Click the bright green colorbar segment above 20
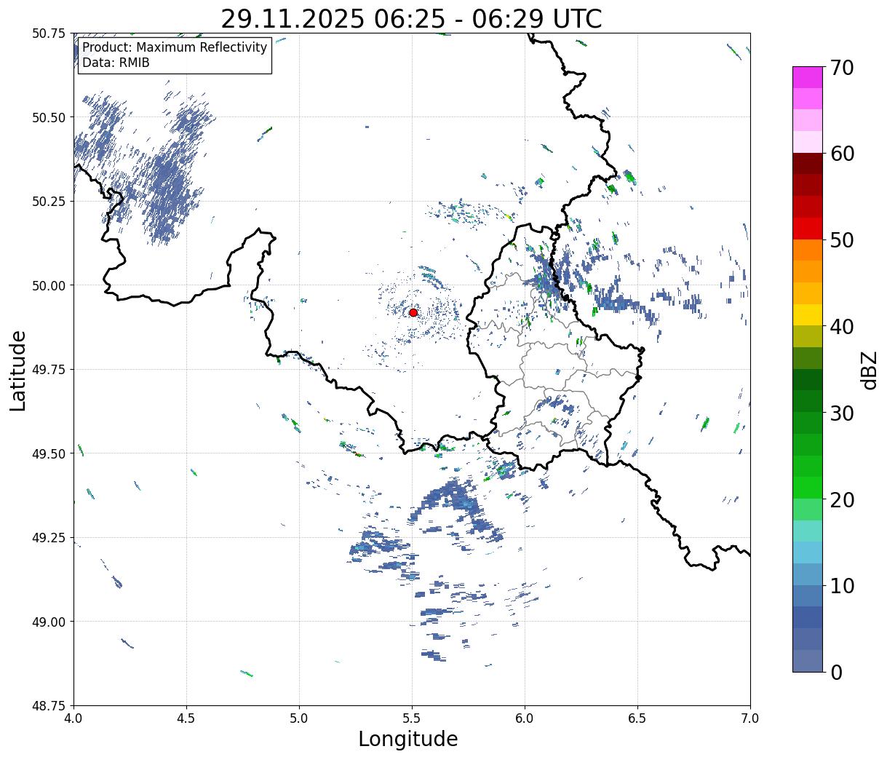Screen dimensions: 887x757 pos(807,487)
